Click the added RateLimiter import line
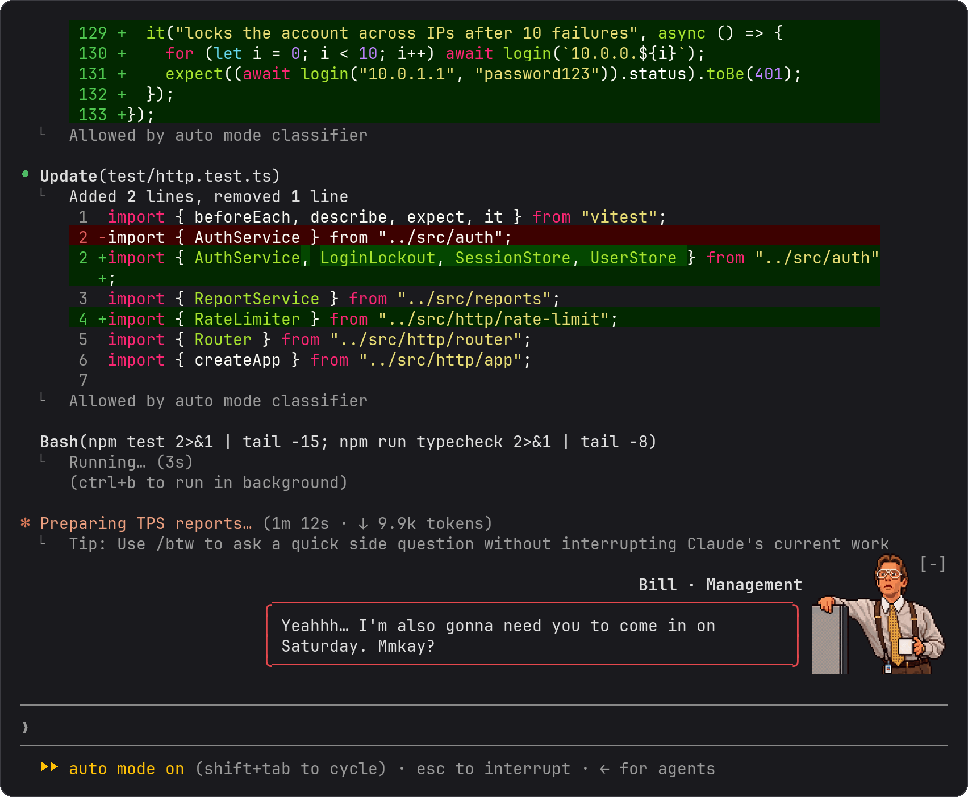The height and width of the screenshot is (797, 968). tap(474, 317)
